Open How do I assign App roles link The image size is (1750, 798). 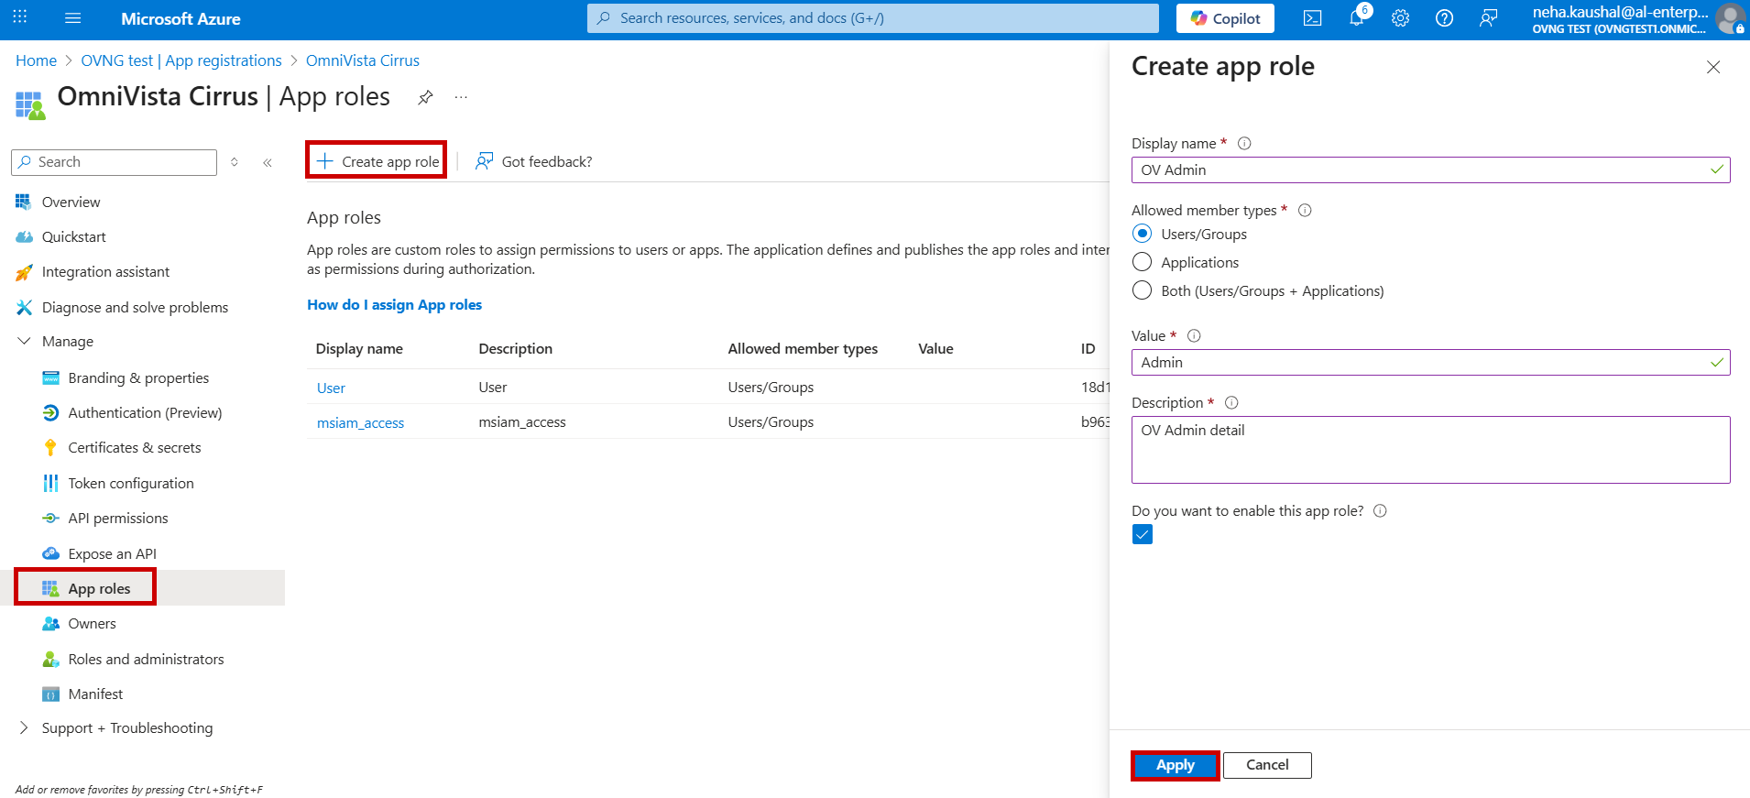394,305
